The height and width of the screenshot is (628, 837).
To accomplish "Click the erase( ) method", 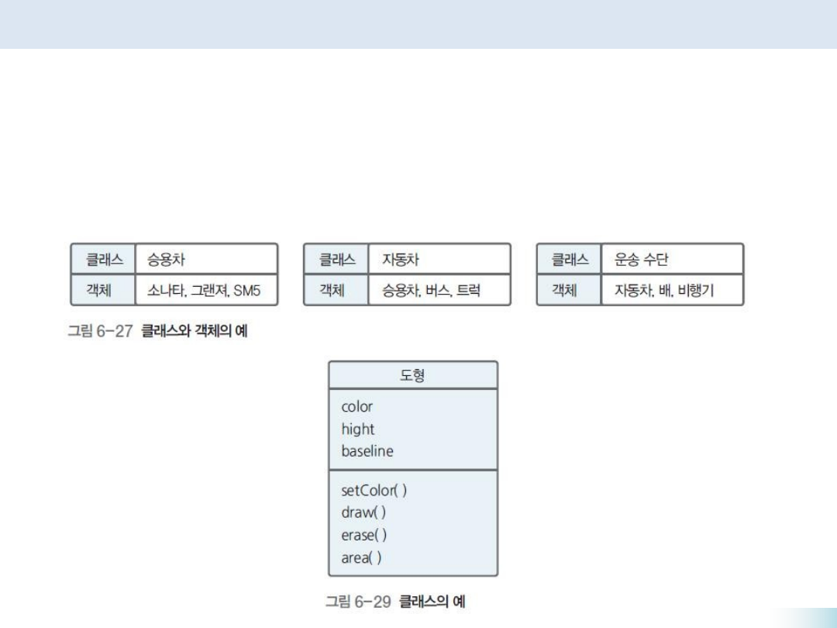I will (x=363, y=535).
